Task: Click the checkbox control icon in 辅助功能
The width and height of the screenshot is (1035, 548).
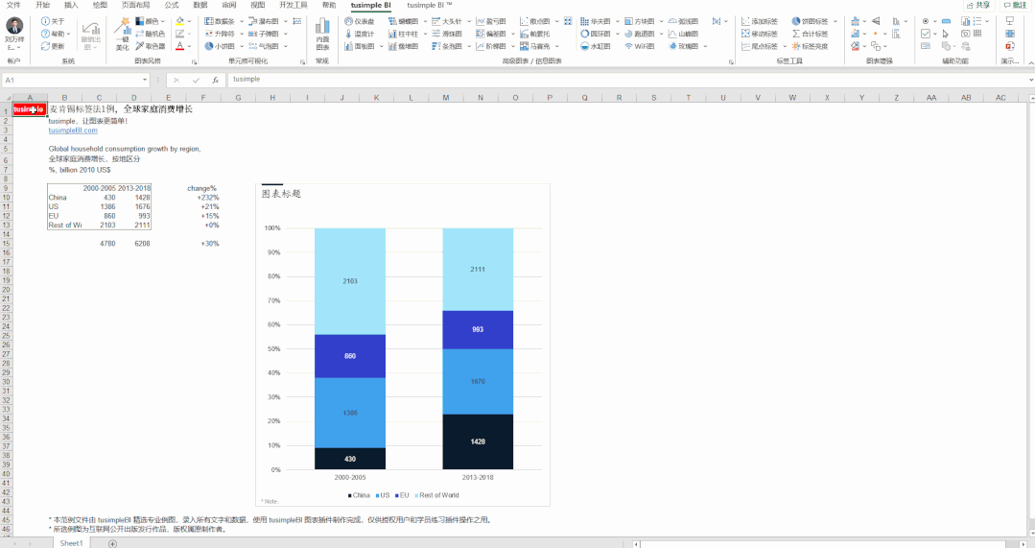Action: tap(926, 34)
